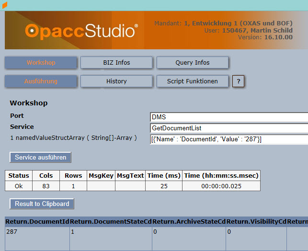Select the DocumentId value 287 cell
The image size is (308, 251).
[37, 239]
